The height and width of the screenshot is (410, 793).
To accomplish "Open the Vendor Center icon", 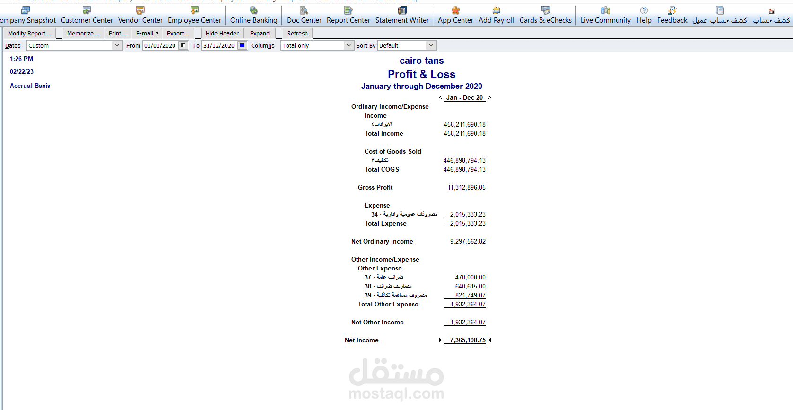I will pyautogui.click(x=140, y=10).
